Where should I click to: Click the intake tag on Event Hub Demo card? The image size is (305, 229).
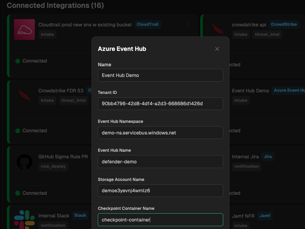click(x=241, y=101)
